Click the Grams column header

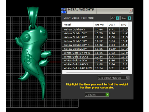pos(100,25)
